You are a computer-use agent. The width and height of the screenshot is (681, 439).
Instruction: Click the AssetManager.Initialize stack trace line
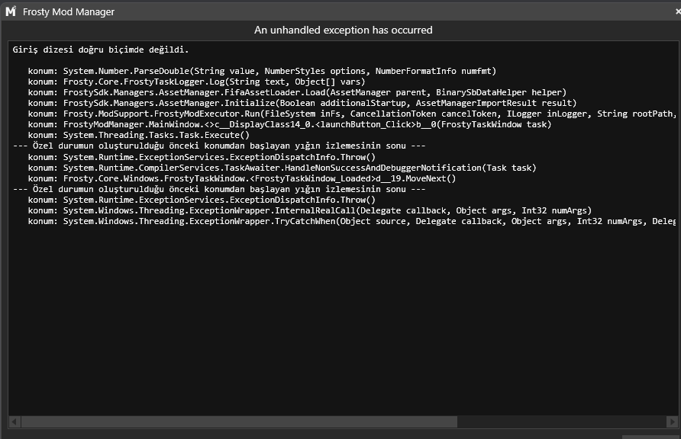tap(302, 103)
